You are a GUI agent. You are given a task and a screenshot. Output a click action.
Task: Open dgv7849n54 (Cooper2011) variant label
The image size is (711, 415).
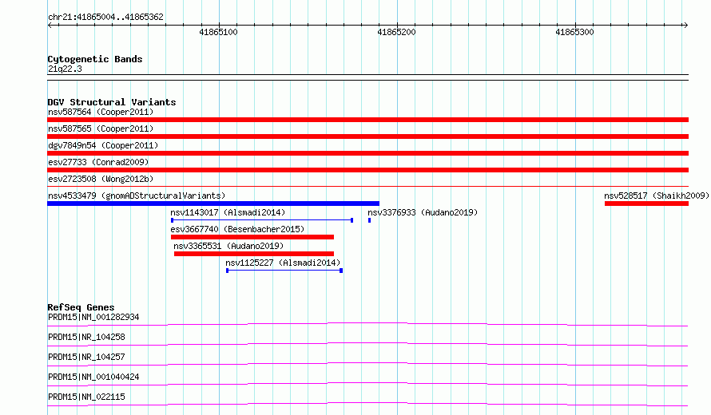tap(103, 145)
